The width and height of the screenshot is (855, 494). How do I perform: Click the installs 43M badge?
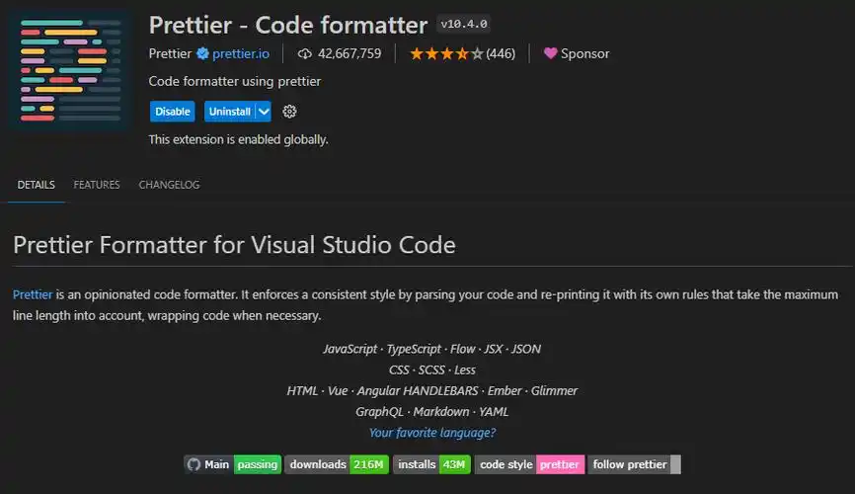[x=430, y=464]
